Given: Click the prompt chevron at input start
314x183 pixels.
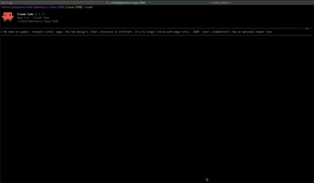Looking at the screenshot, I should click(2, 32).
